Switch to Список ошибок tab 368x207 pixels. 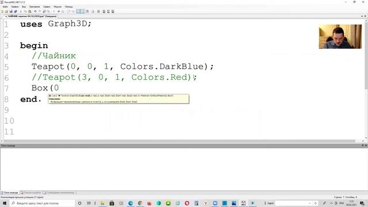click(x=31, y=193)
